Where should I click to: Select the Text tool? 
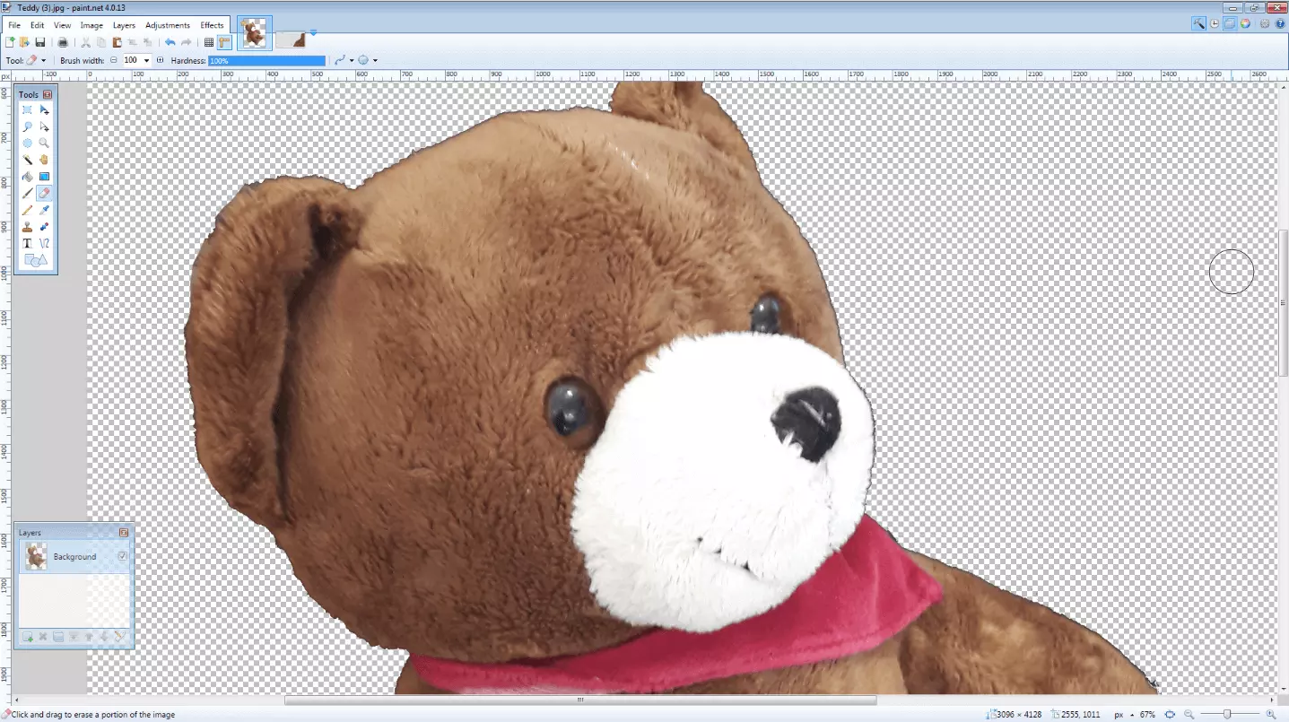[28, 243]
